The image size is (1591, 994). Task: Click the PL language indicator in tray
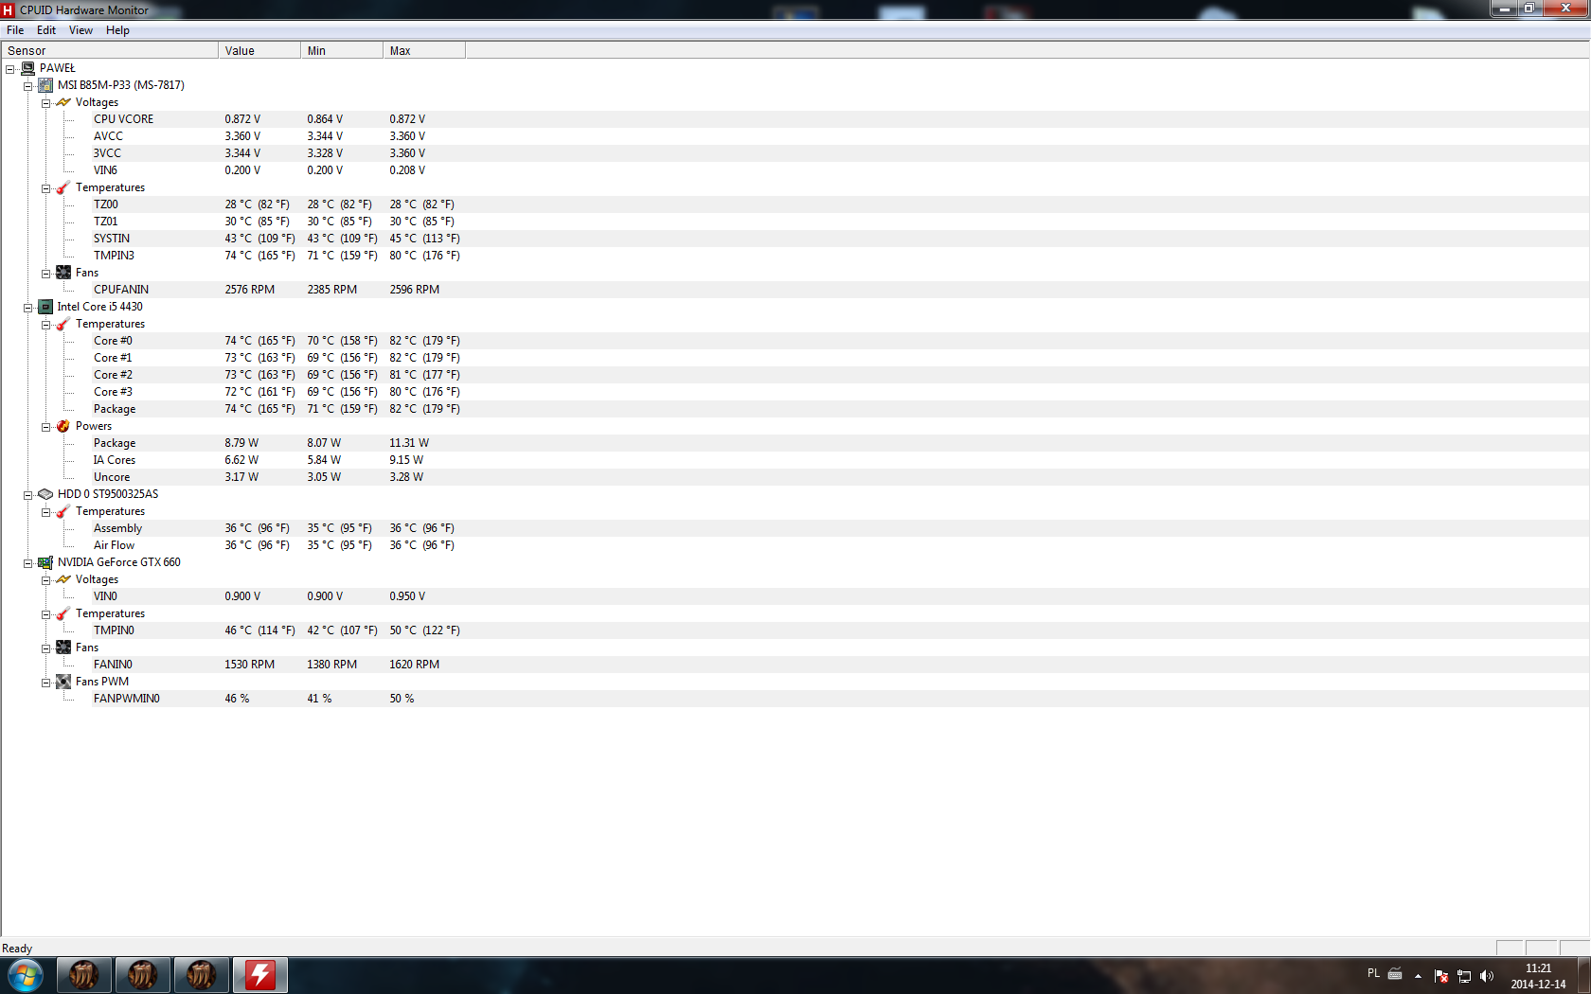[x=1373, y=973]
